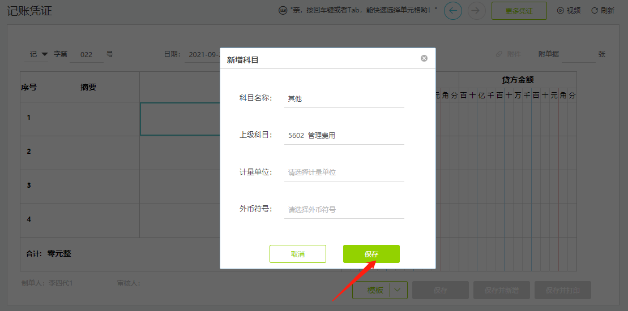Image resolution: width=628 pixels, height=311 pixels.
Task: Edit the 附单据 count field
Action: tap(578, 55)
